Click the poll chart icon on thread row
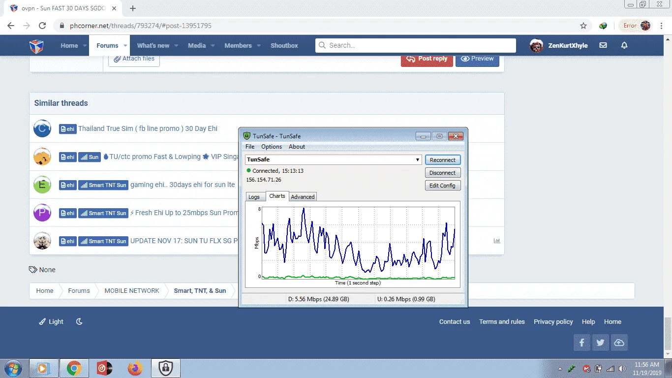The image size is (672, 378). (x=497, y=241)
